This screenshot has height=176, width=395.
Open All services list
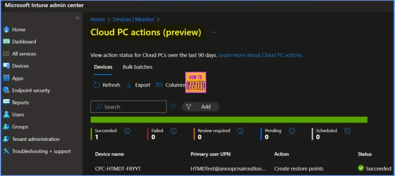pos(20,54)
